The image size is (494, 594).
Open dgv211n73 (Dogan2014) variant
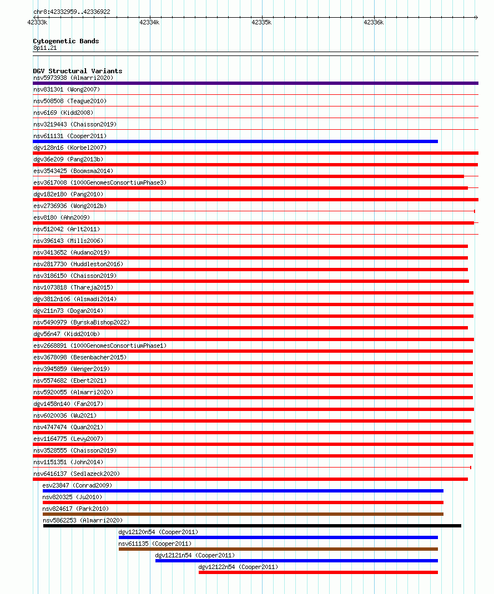68,311
